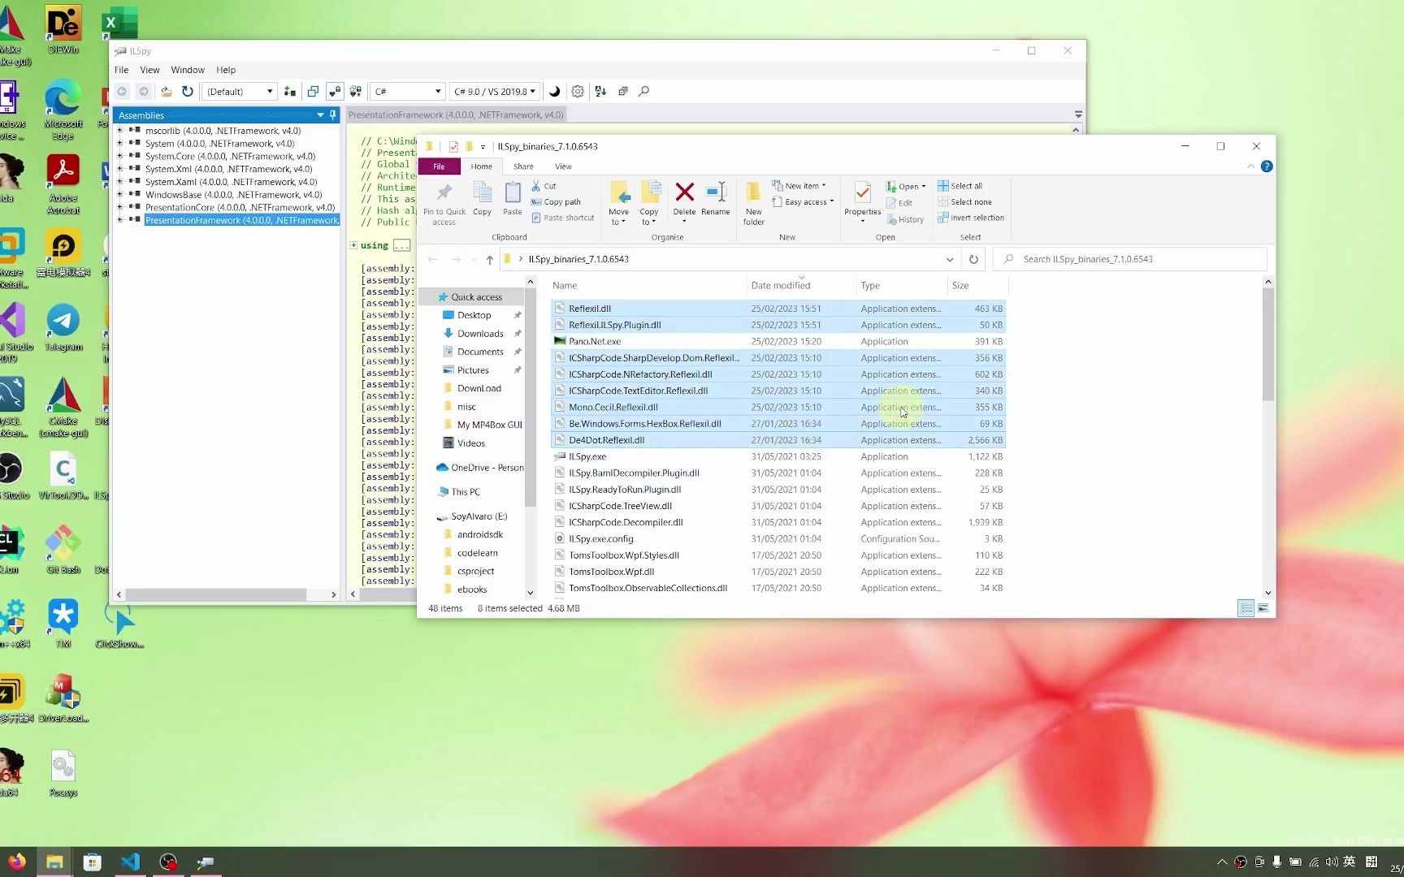This screenshot has height=877, width=1404.
Task: Expand the mscorlib assembly node
Action: (x=120, y=131)
